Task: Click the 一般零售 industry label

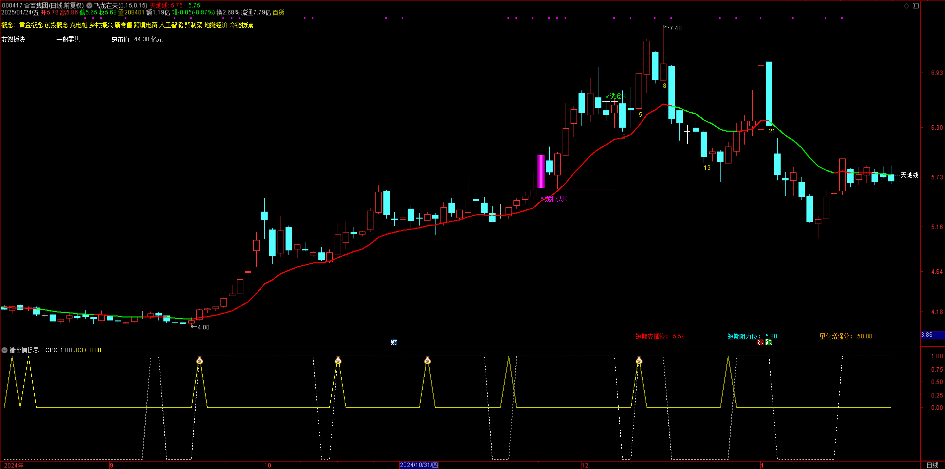Action: tap(68, 39)
